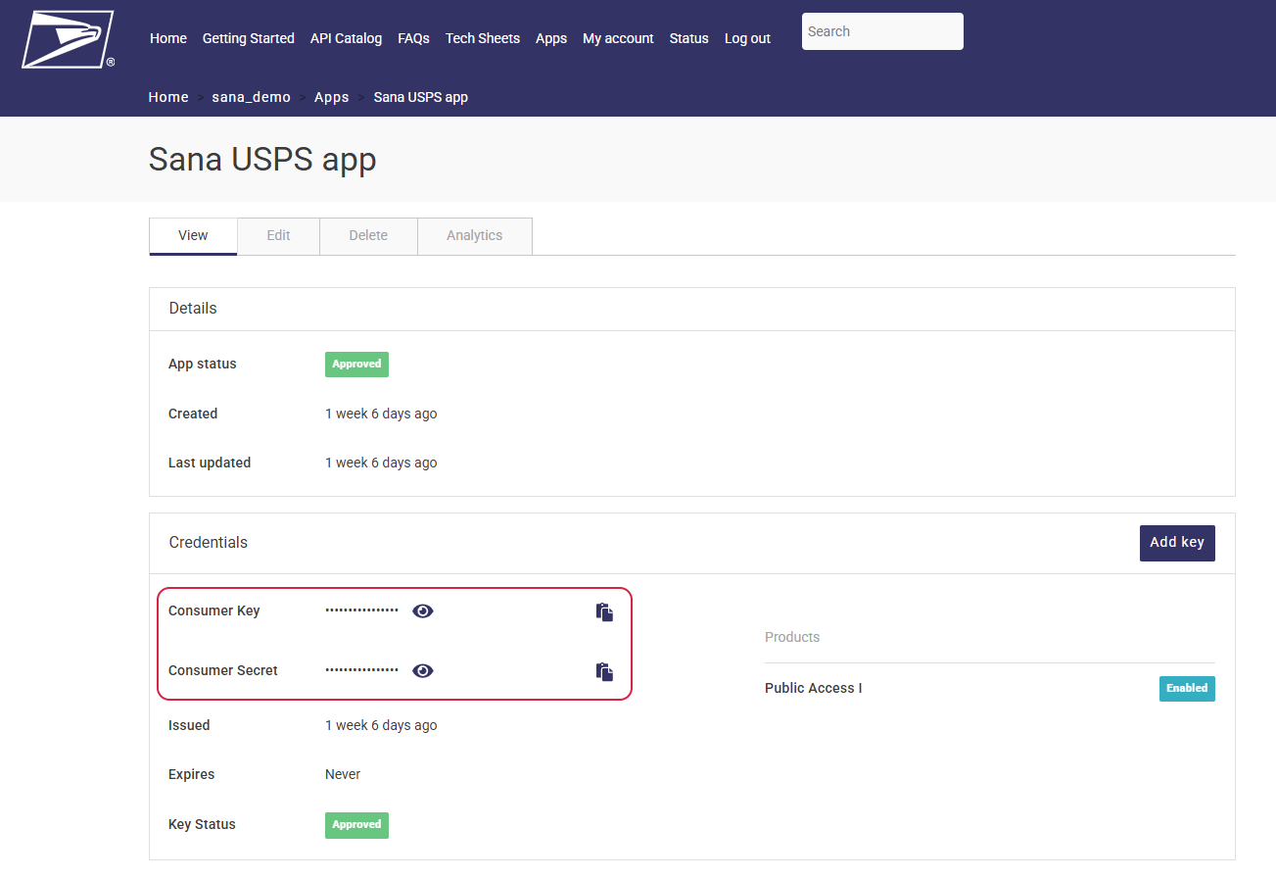This screenshot has height=878, width=1276.
Task: Open Apps in the top navigation
Action: tap(551, 38)
